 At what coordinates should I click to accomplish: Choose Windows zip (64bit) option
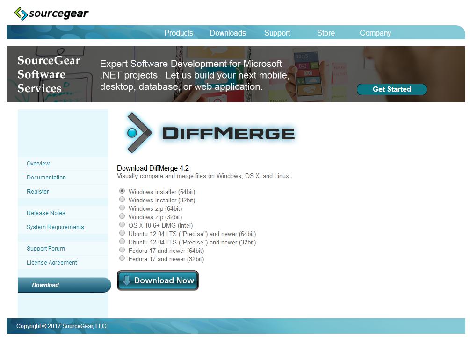(122, 208)
